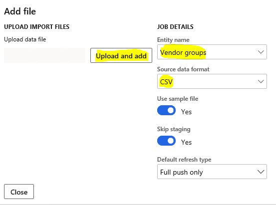
Task: Click the Entity name field label
Action: tap(173, 40)
